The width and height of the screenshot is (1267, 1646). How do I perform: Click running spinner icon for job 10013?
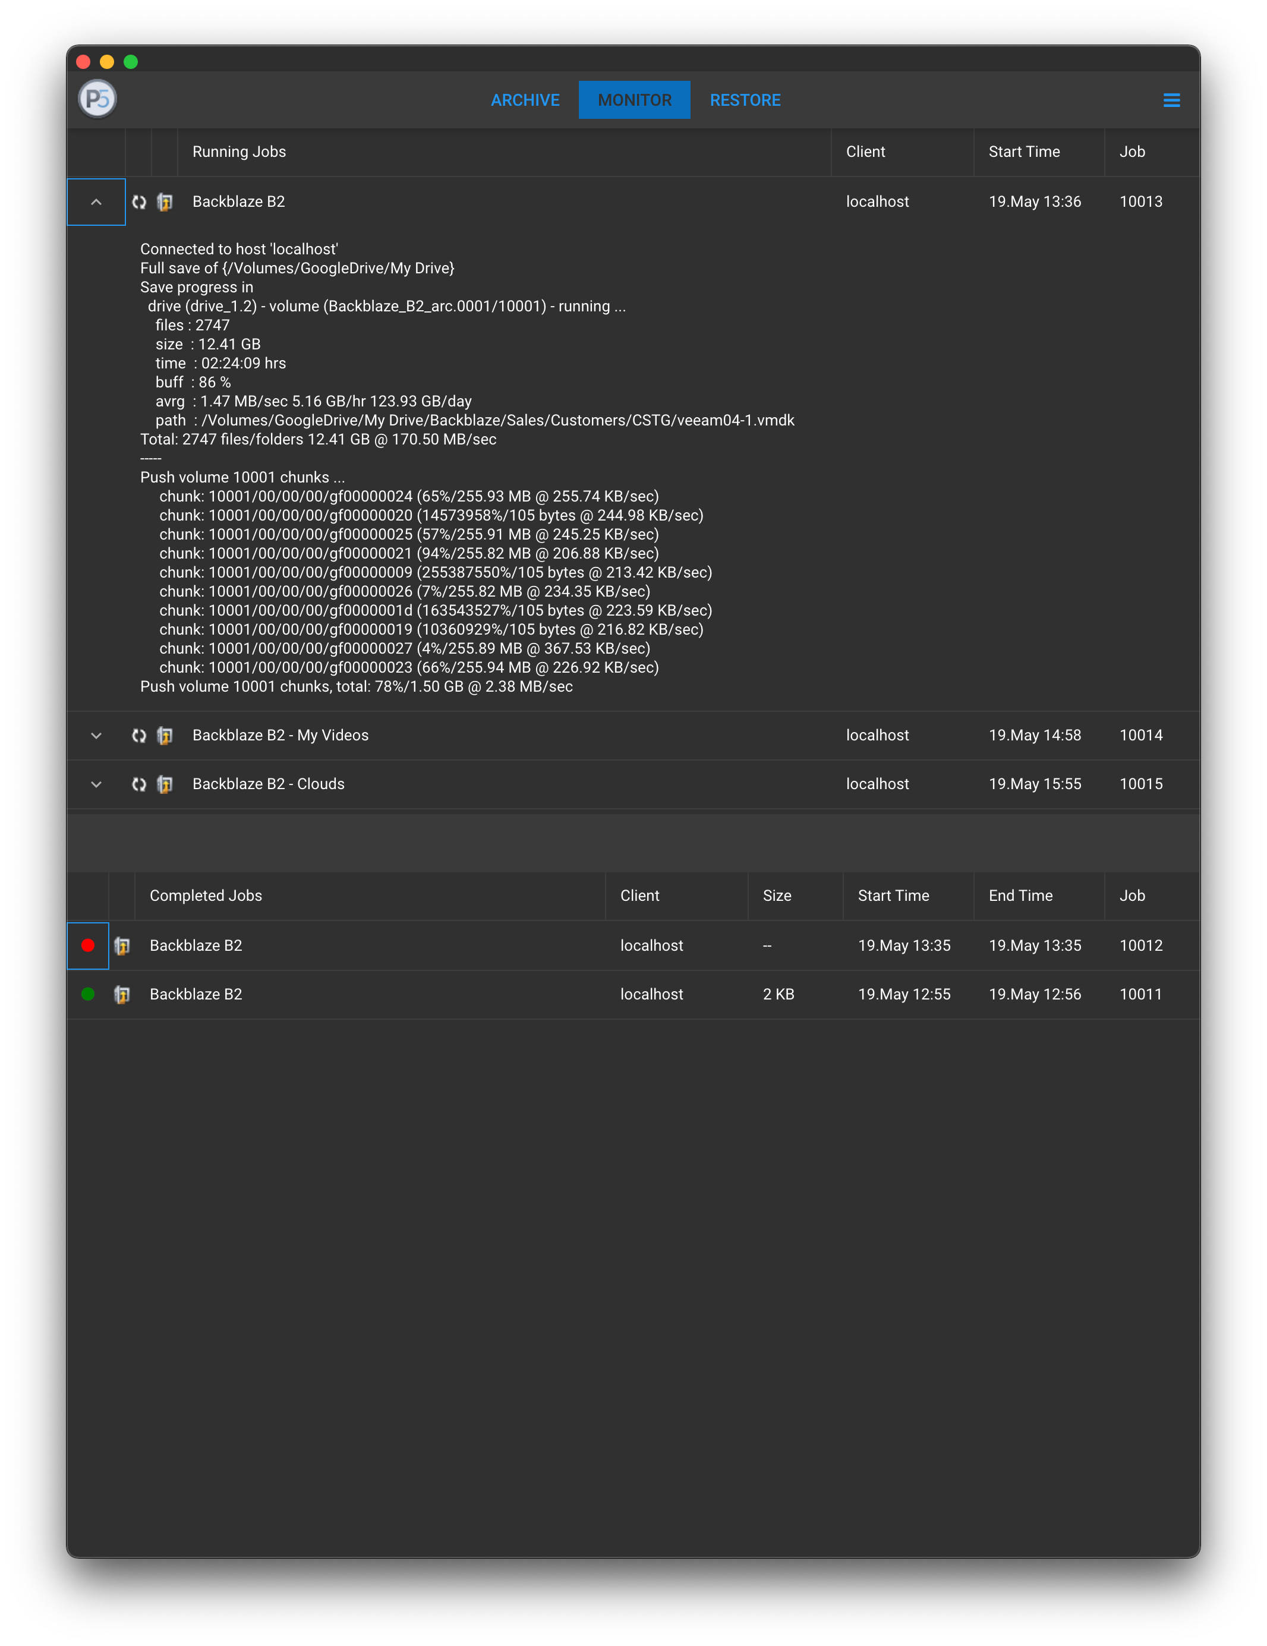click(138, 202)
